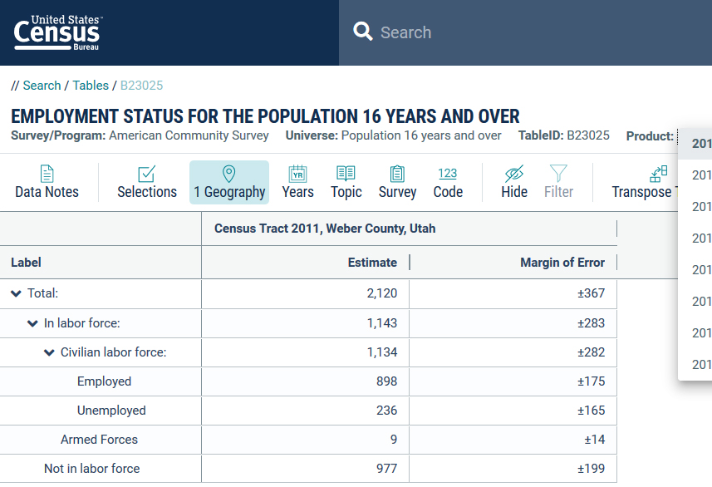The height and width of the screenshot is (487, 712).
Task: Open the Topic filter
Action: tap(346, 182)
